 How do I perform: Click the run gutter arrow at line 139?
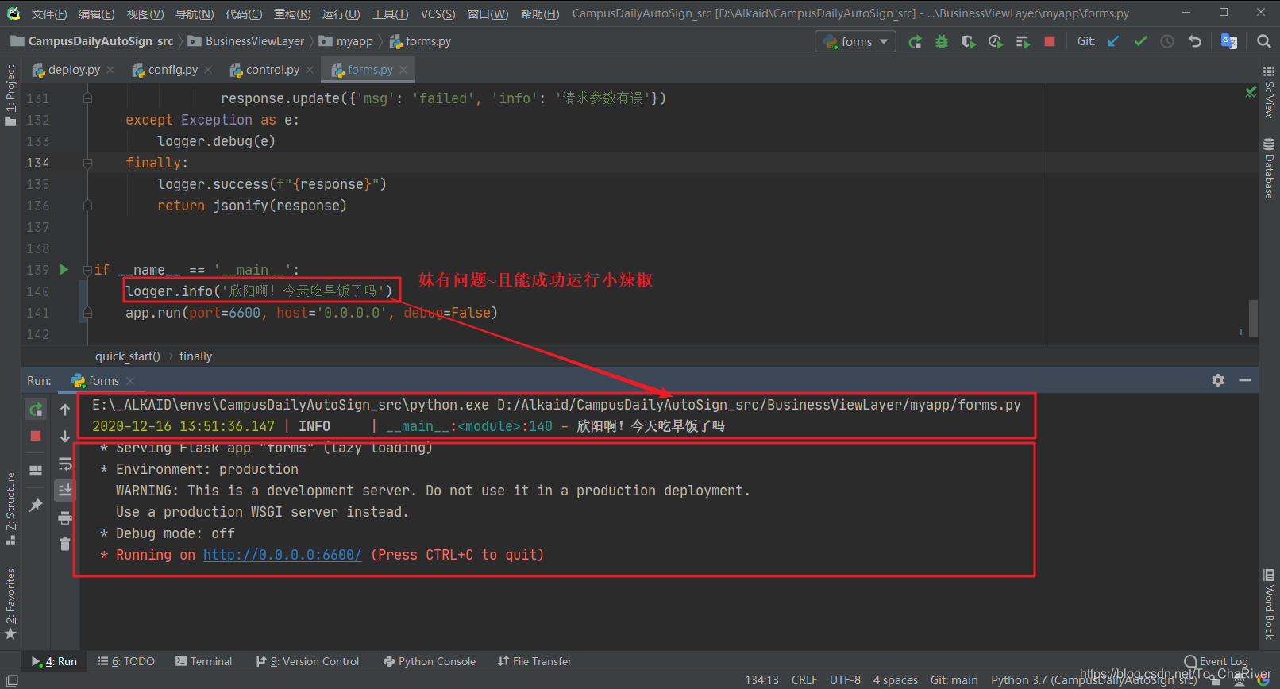(x=64, y=270)
